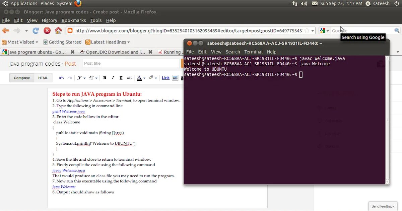Open the text color picker
This screenshot has width=402, height=211.
(x=141, y=78)
